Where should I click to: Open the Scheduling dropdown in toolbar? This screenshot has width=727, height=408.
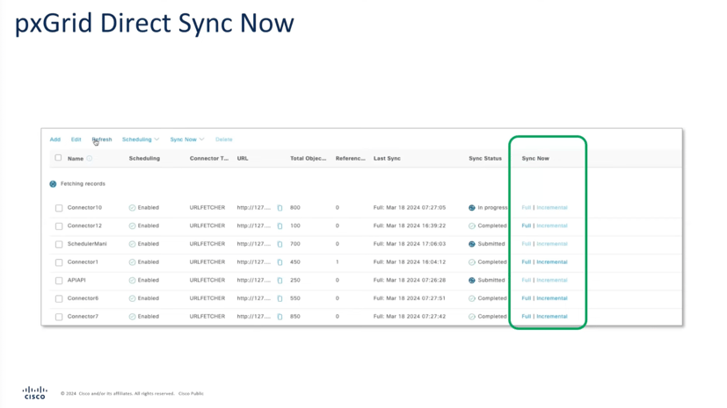point(141,140)
